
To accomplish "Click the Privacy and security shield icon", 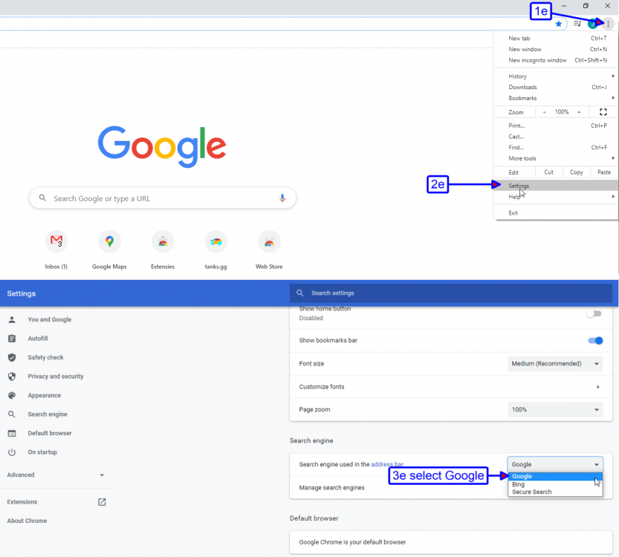I will click(x=12, y=377).
